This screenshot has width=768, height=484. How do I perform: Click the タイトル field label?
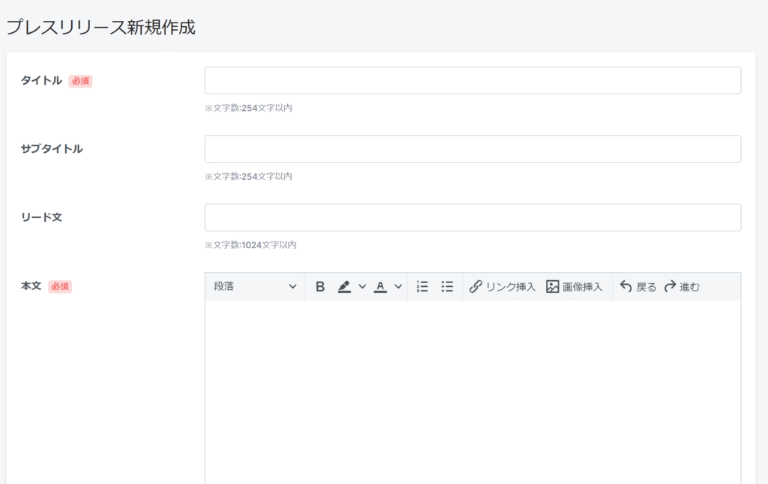tap(41, 81)
